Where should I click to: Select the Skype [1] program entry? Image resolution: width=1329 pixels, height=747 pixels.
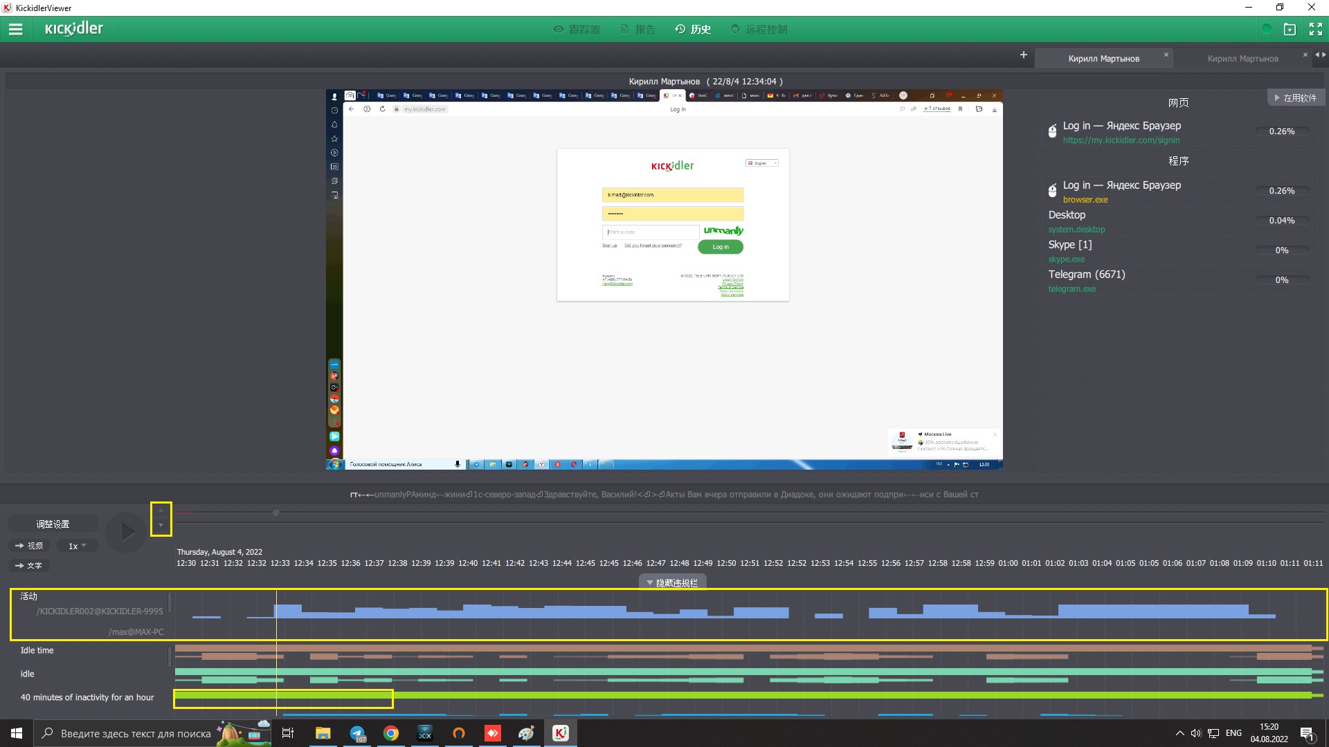coord(1180,251)
